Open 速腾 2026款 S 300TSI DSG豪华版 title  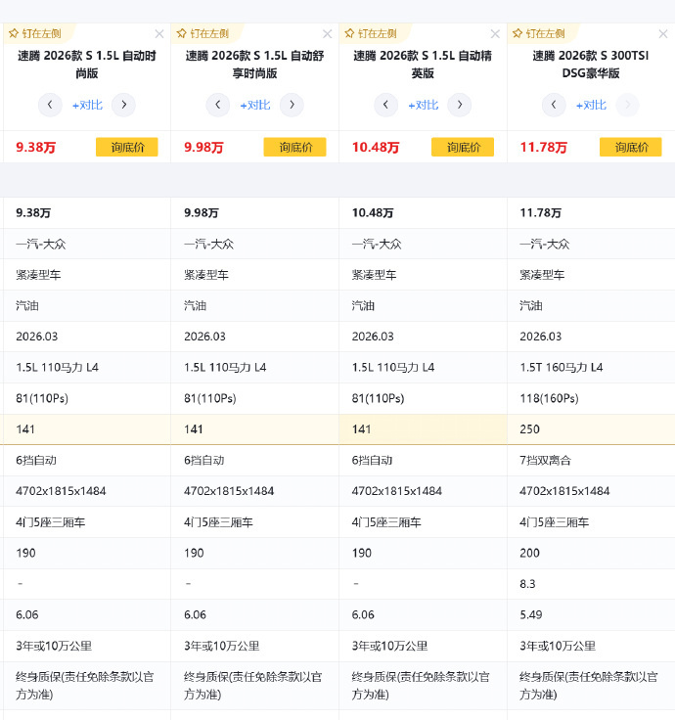(x=591, y=65)
